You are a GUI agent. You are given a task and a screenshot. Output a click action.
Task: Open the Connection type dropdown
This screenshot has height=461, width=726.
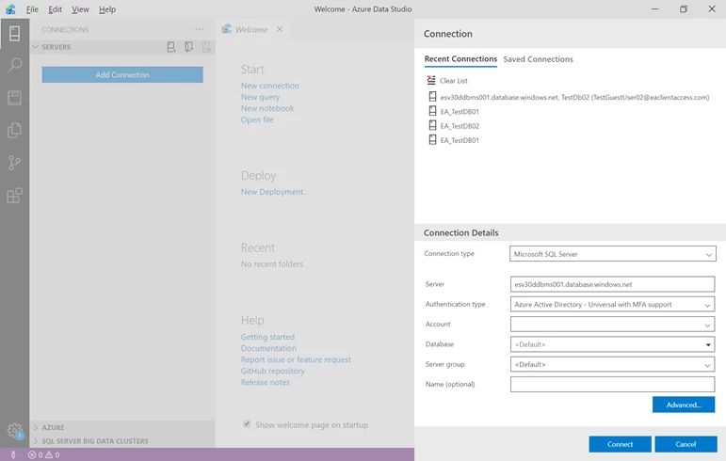(x=613, y=254)
